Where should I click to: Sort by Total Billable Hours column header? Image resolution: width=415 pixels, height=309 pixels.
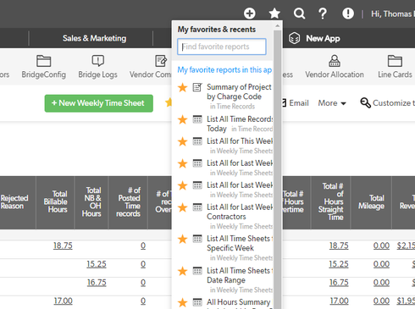pos(56,201)
